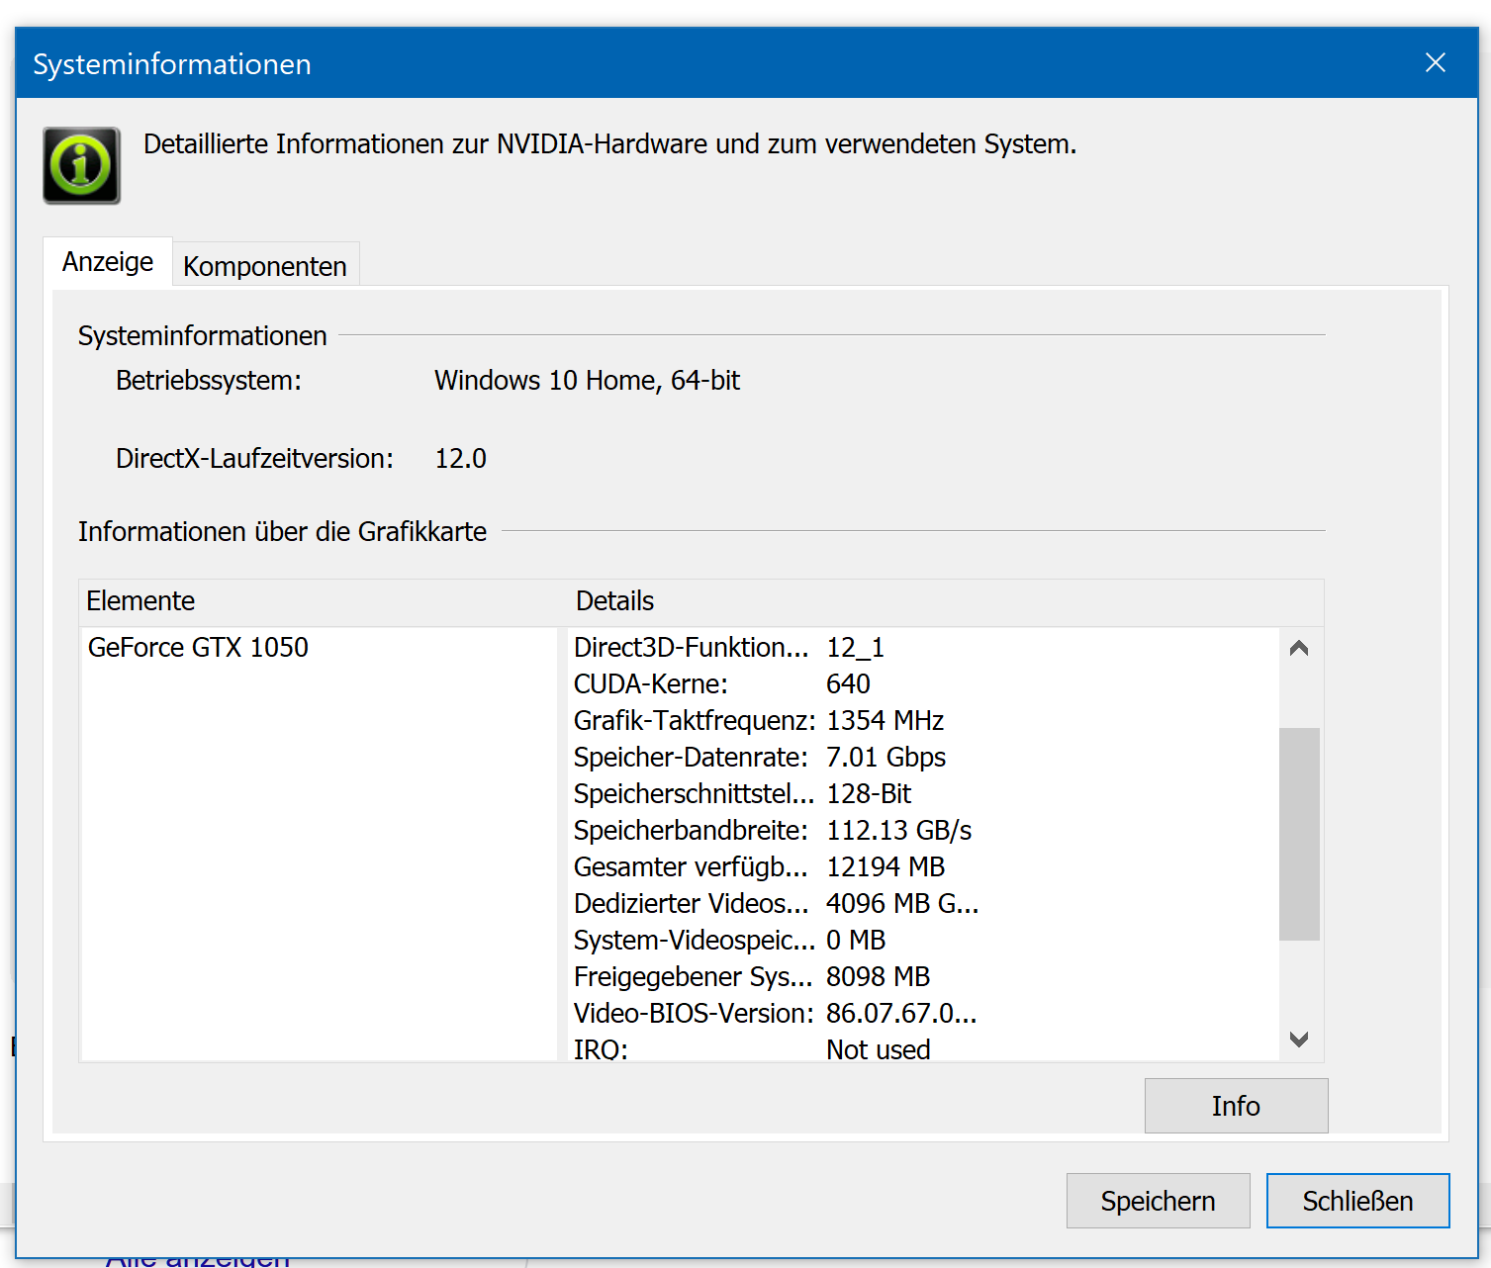Viewport: 1491px width, 1268px height.
Task: Click the 8098 MB shared memory value
Action: tap(878, 976)
